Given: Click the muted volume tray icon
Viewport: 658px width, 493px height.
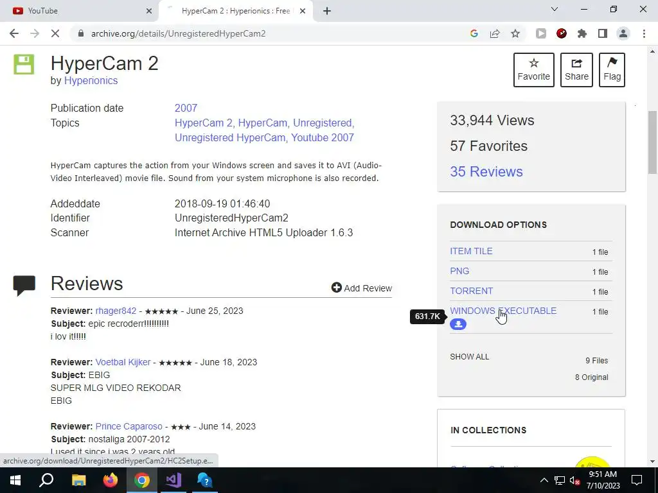Looking at the screenshot, I should [575, 481].
